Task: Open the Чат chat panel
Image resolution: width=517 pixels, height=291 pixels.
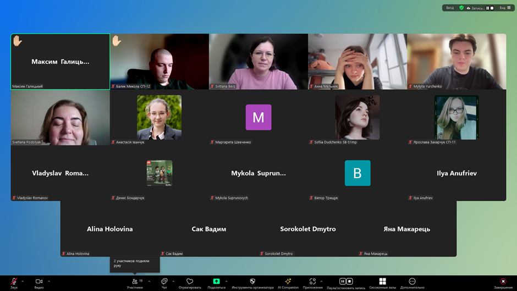Action: coord(164,282)
